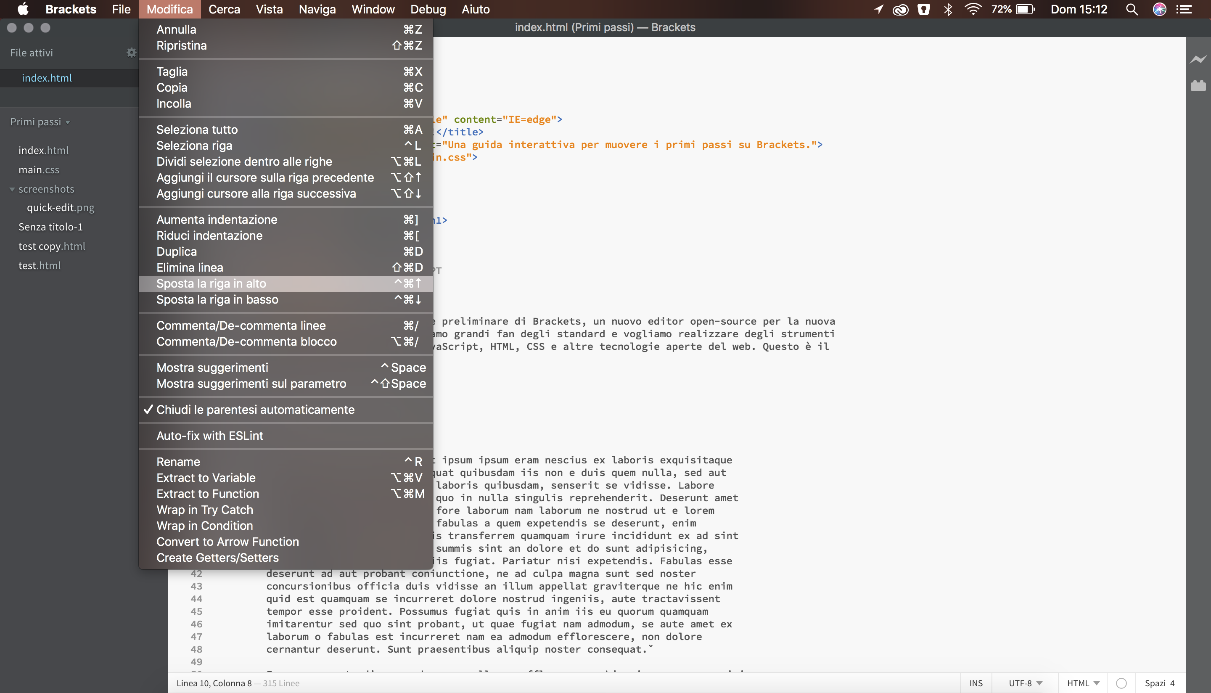This screenshot has height=693, width=1211.
Task: Open Notification Center list icon
Action: (1184, 10)
